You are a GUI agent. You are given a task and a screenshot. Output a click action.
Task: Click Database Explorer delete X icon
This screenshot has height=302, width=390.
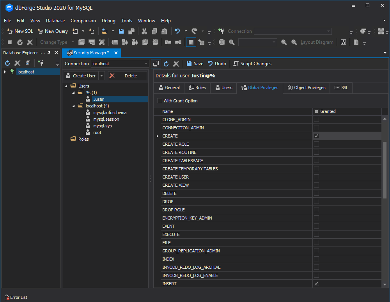coord(18,63)
